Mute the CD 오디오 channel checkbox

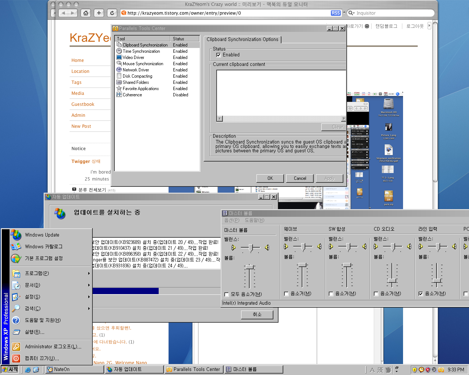pyautogui.click(x=376, y=294)
